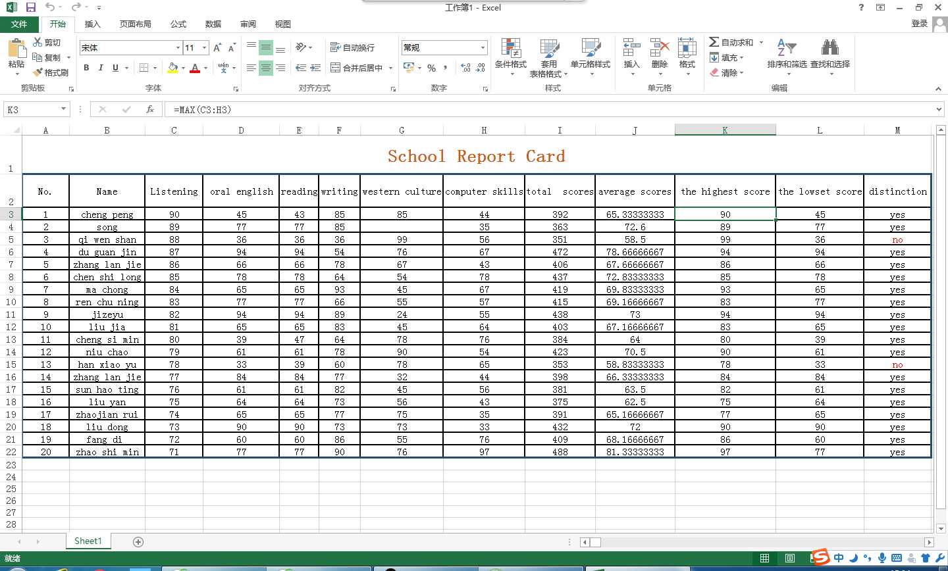Collapse the ribbon with arrow
Image resolution: width=948 pixels, height=571 pixels.
coord(938,89)
